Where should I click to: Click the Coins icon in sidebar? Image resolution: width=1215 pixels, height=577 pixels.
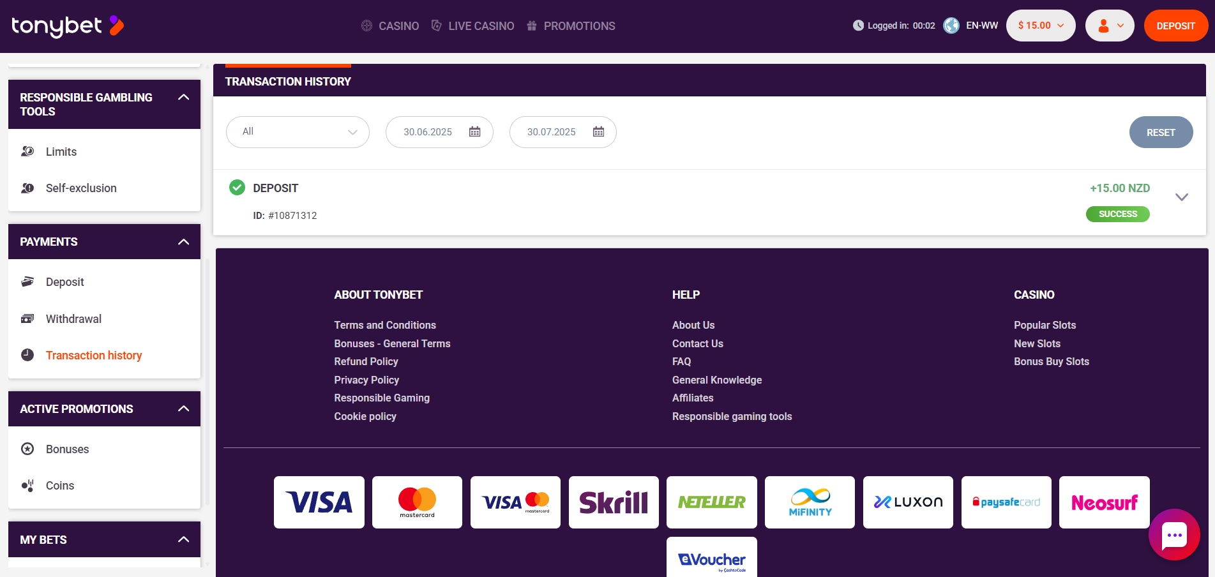[27, 485]
